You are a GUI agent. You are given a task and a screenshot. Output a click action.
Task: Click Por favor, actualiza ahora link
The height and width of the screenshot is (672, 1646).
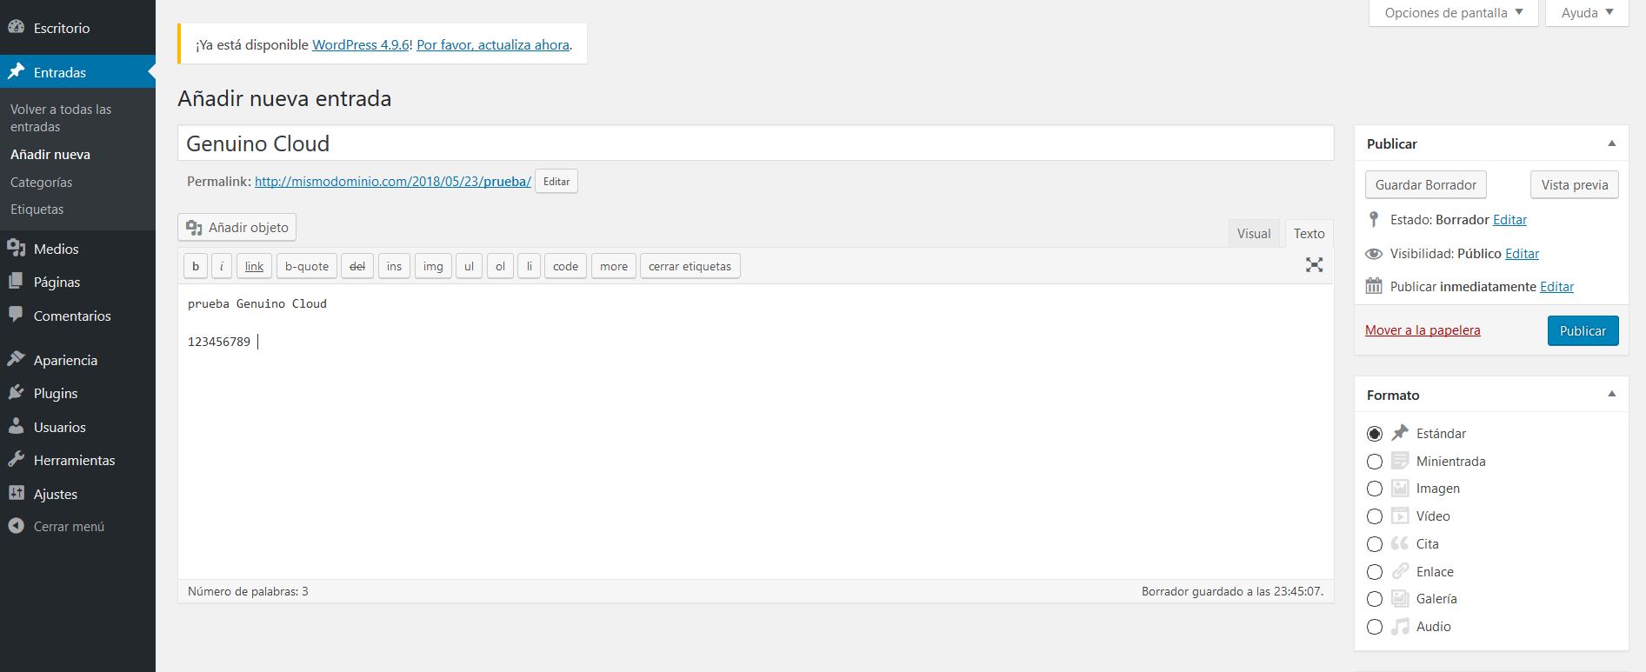(x=493, y=44)
